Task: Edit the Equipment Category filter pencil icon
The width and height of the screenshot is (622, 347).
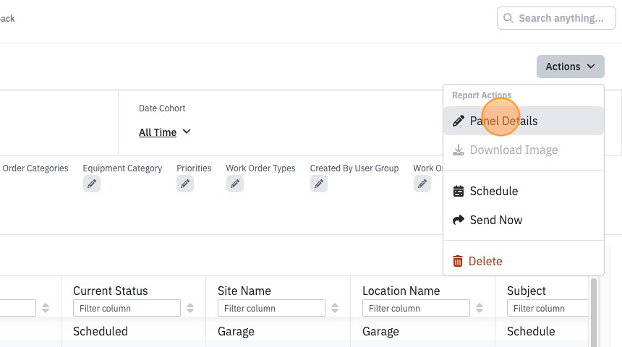Action: coord(92,184)
